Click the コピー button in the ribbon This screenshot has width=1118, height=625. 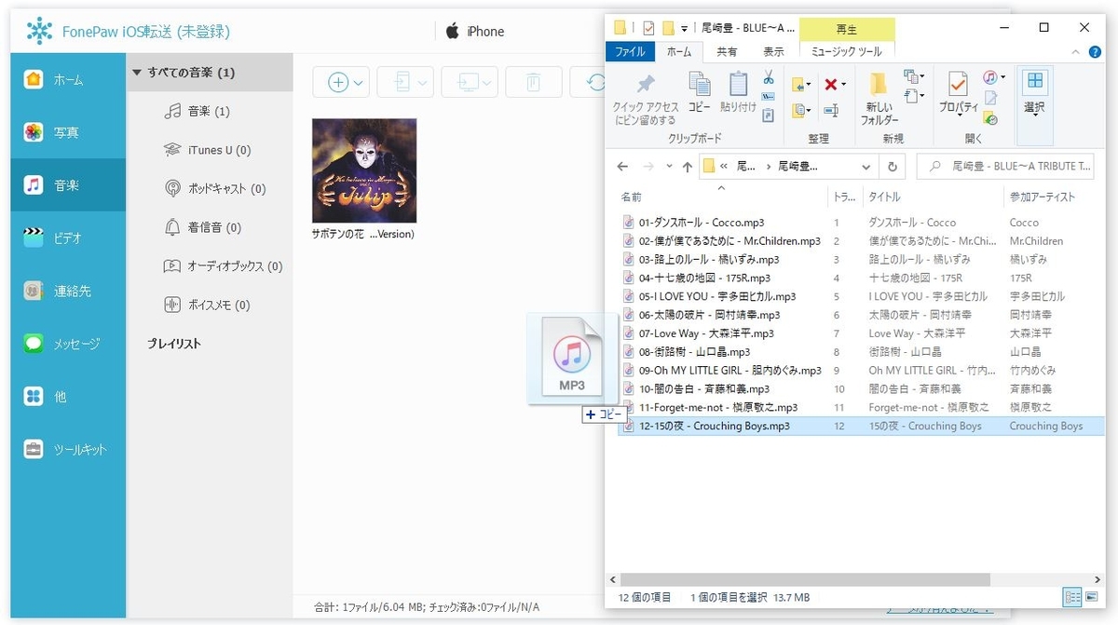pyautogui.click(x=700, y=93)
